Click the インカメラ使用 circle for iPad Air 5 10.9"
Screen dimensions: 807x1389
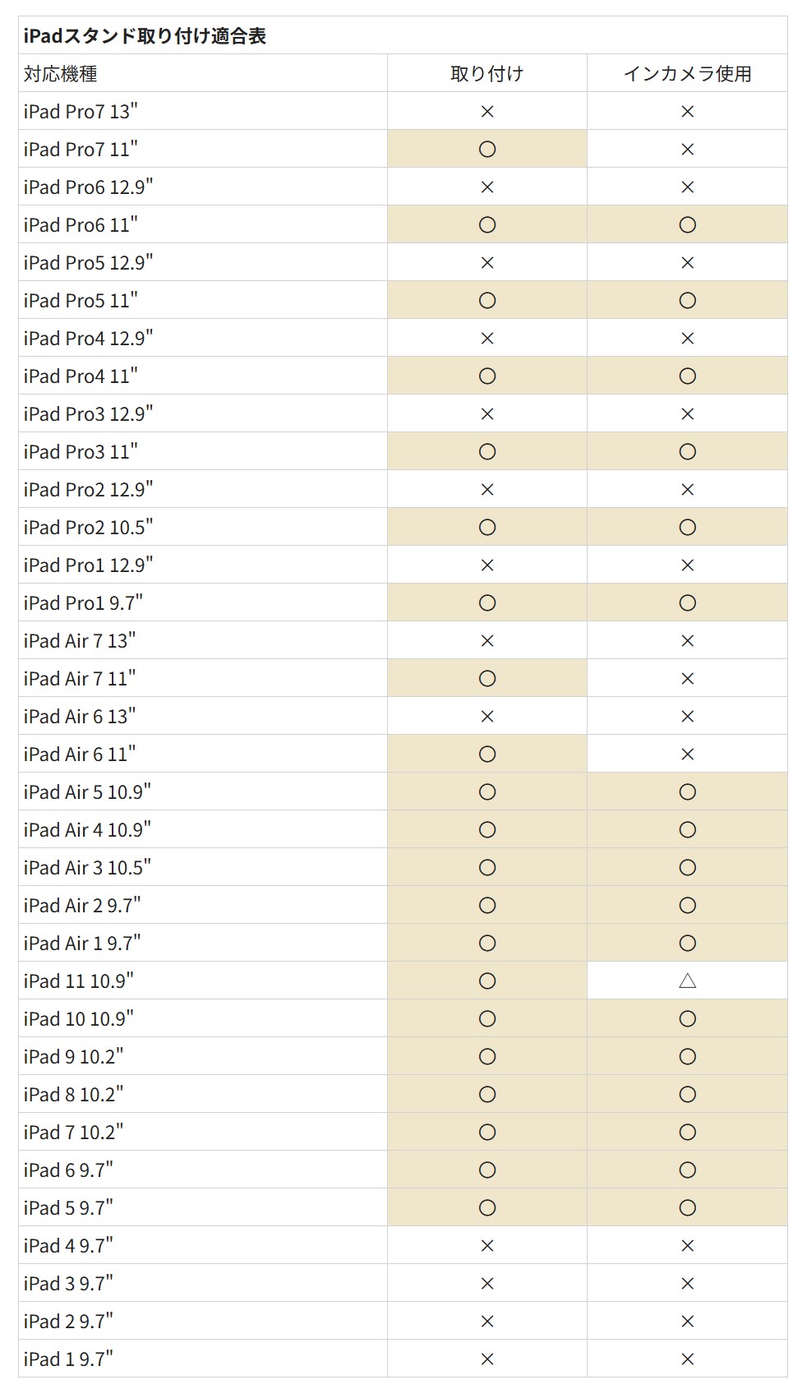pyautogui.click(x=688, y=791)
